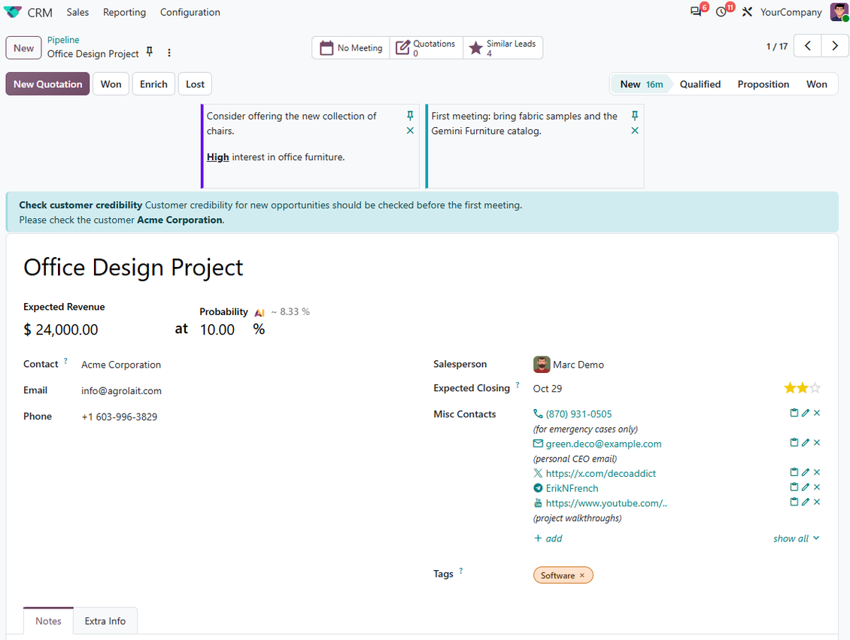The width and height of the screenshot is (850, 640).
Task: Open the Salesperson Marc Demo field
Action: (x=569, y=365)
